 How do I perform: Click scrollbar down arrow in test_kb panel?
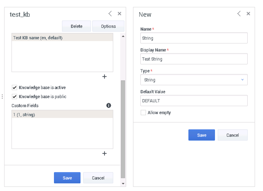[123, 183]
